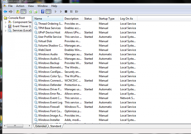Click the tree pane horizontal scrollbar thumb
This screenshot has width=191, height=134.
click(15, 126)
